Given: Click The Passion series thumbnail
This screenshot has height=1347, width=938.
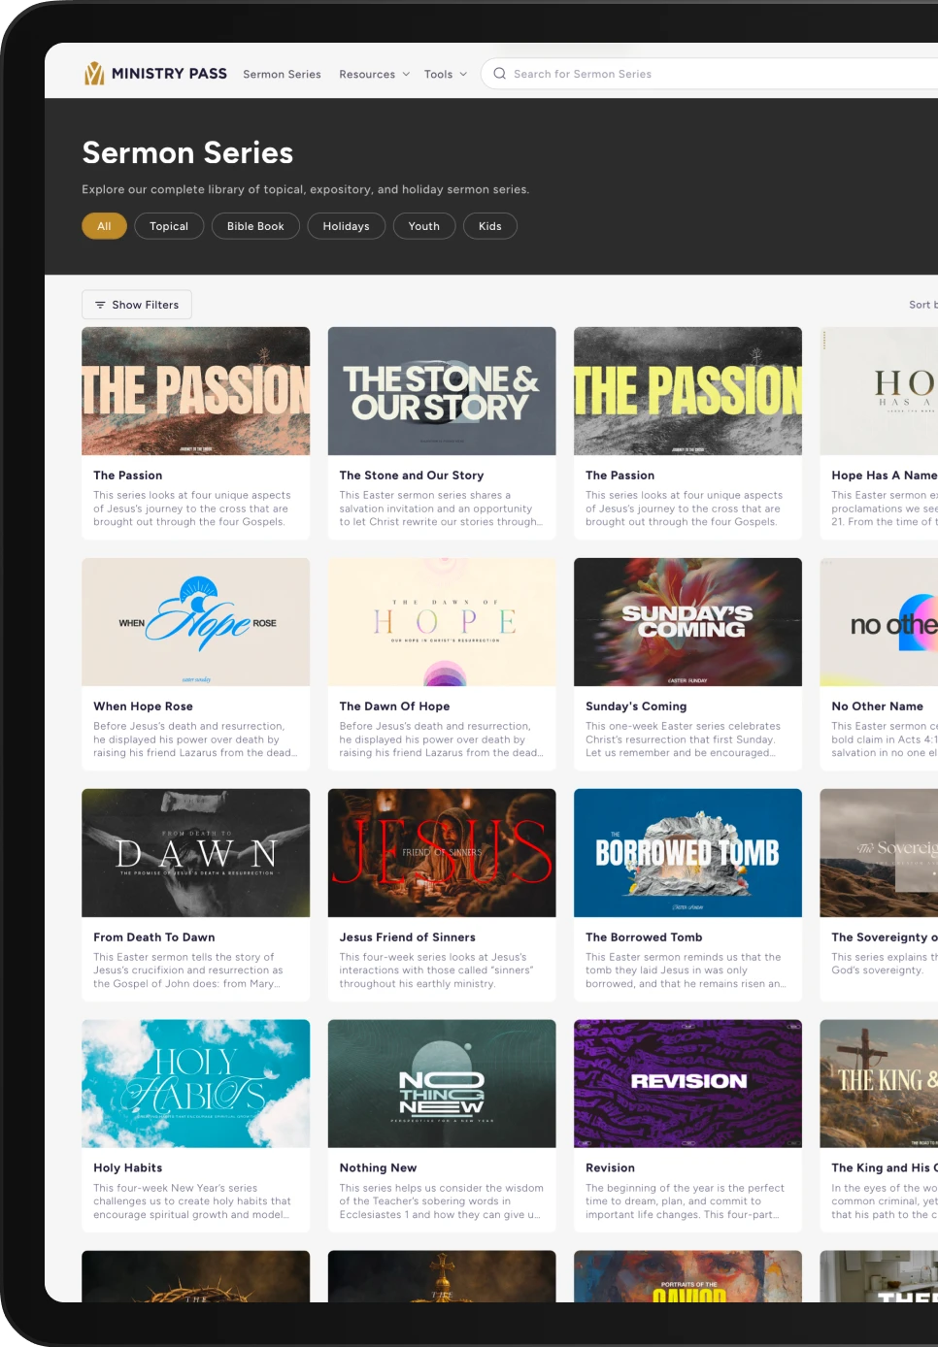Looking at the screenshot, I should click(195, 390).
